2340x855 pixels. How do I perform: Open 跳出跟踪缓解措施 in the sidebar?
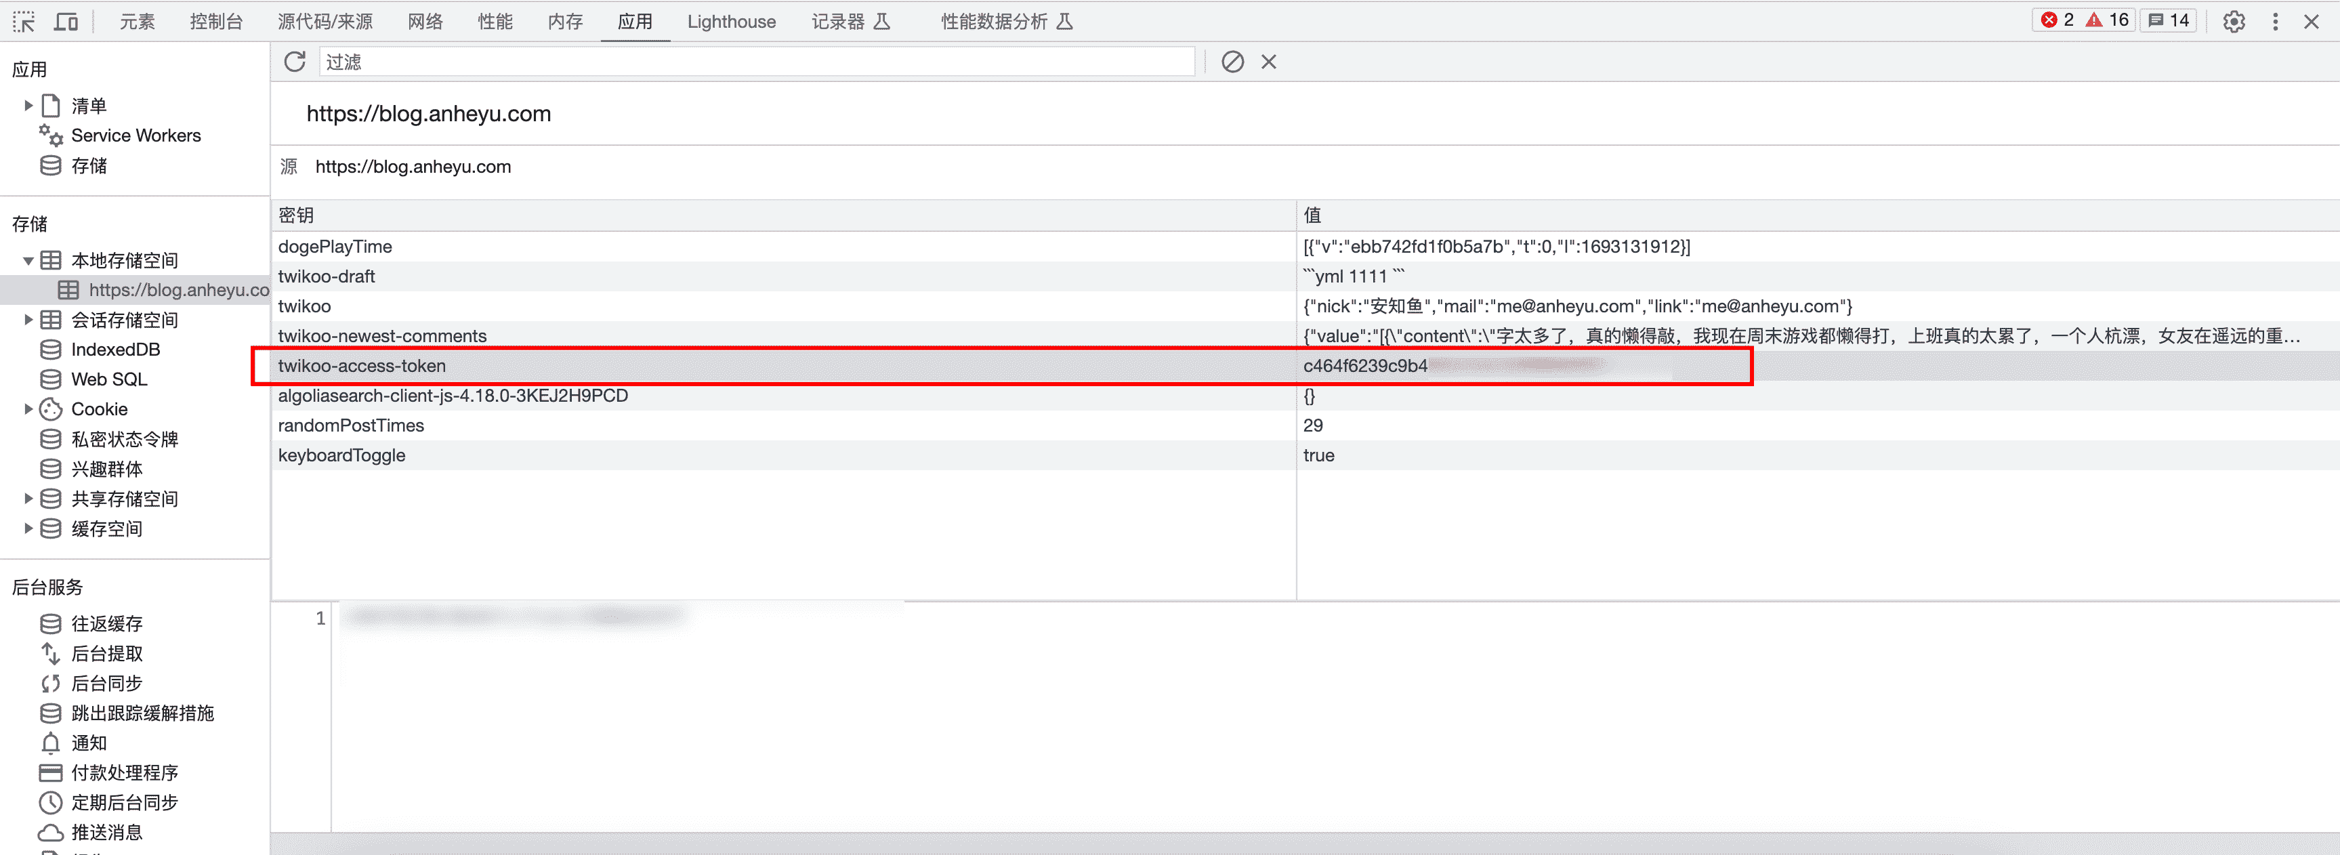tap(143, 714)
